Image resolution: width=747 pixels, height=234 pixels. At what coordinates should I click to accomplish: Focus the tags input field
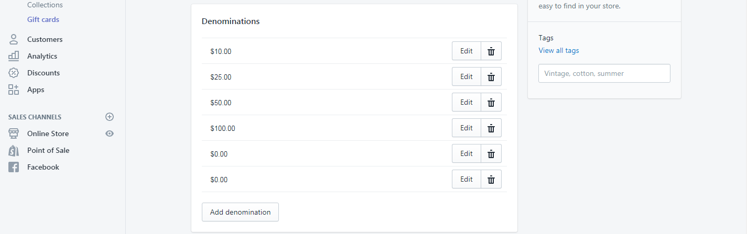(604, 73)
